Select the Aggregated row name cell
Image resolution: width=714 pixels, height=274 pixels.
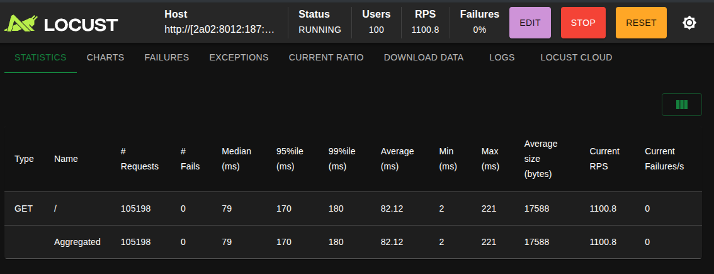tap(77, 242)
